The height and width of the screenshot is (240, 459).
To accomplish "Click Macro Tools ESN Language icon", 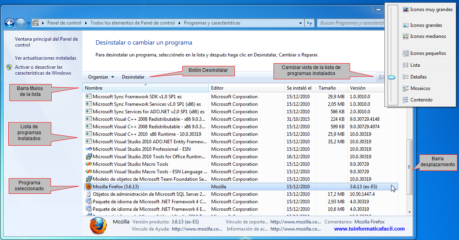I will pyautogui.click(x=88, y=171).
